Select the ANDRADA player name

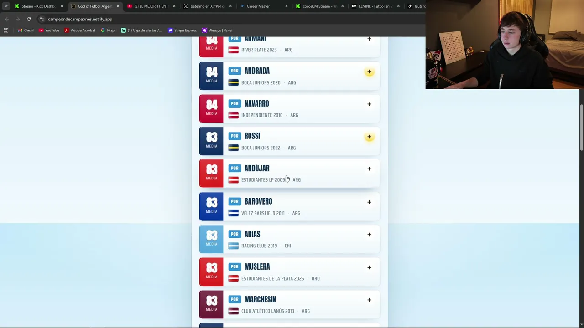[x=257, y=71]
